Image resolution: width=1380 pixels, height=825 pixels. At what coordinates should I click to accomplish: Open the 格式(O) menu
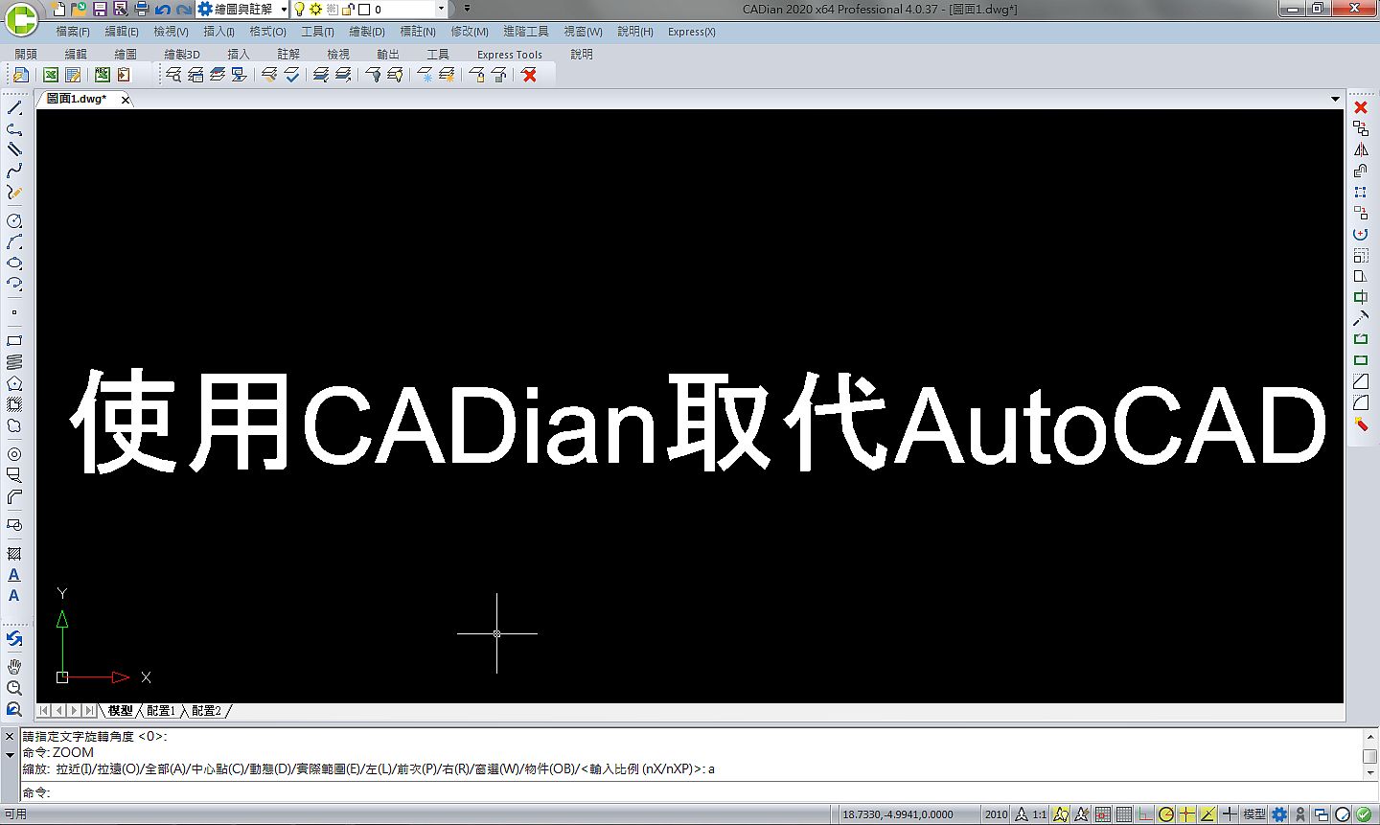pyautogui.click(x=268, y=32)
